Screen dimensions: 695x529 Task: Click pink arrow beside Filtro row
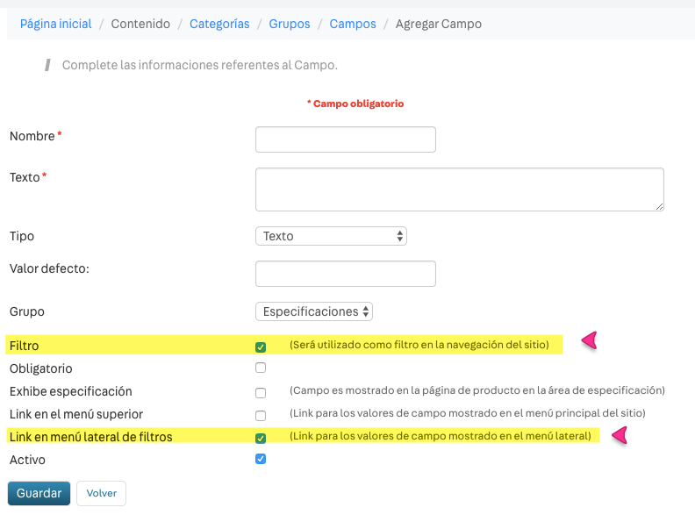tap(589, 340)
